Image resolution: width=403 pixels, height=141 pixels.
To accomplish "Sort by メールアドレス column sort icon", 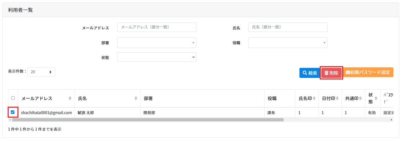I will pyautogui.click(x=70, y=98).
